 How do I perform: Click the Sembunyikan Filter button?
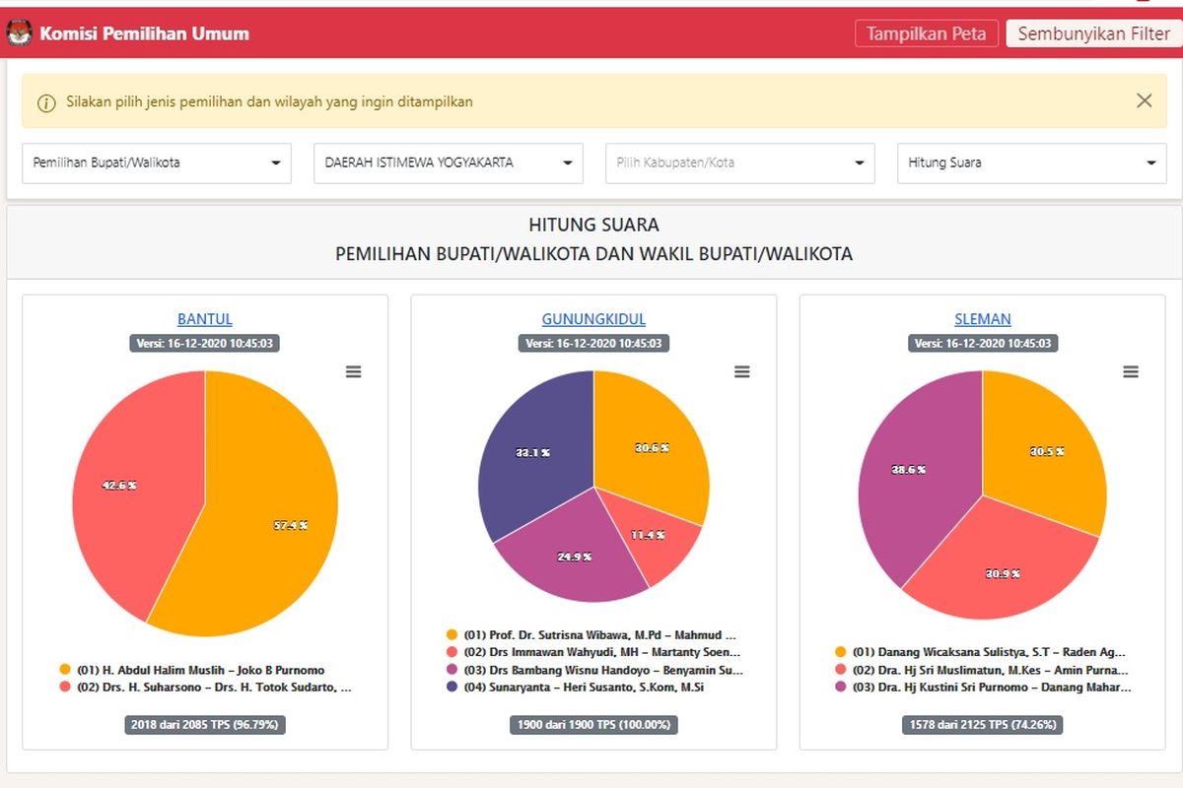1093,33
